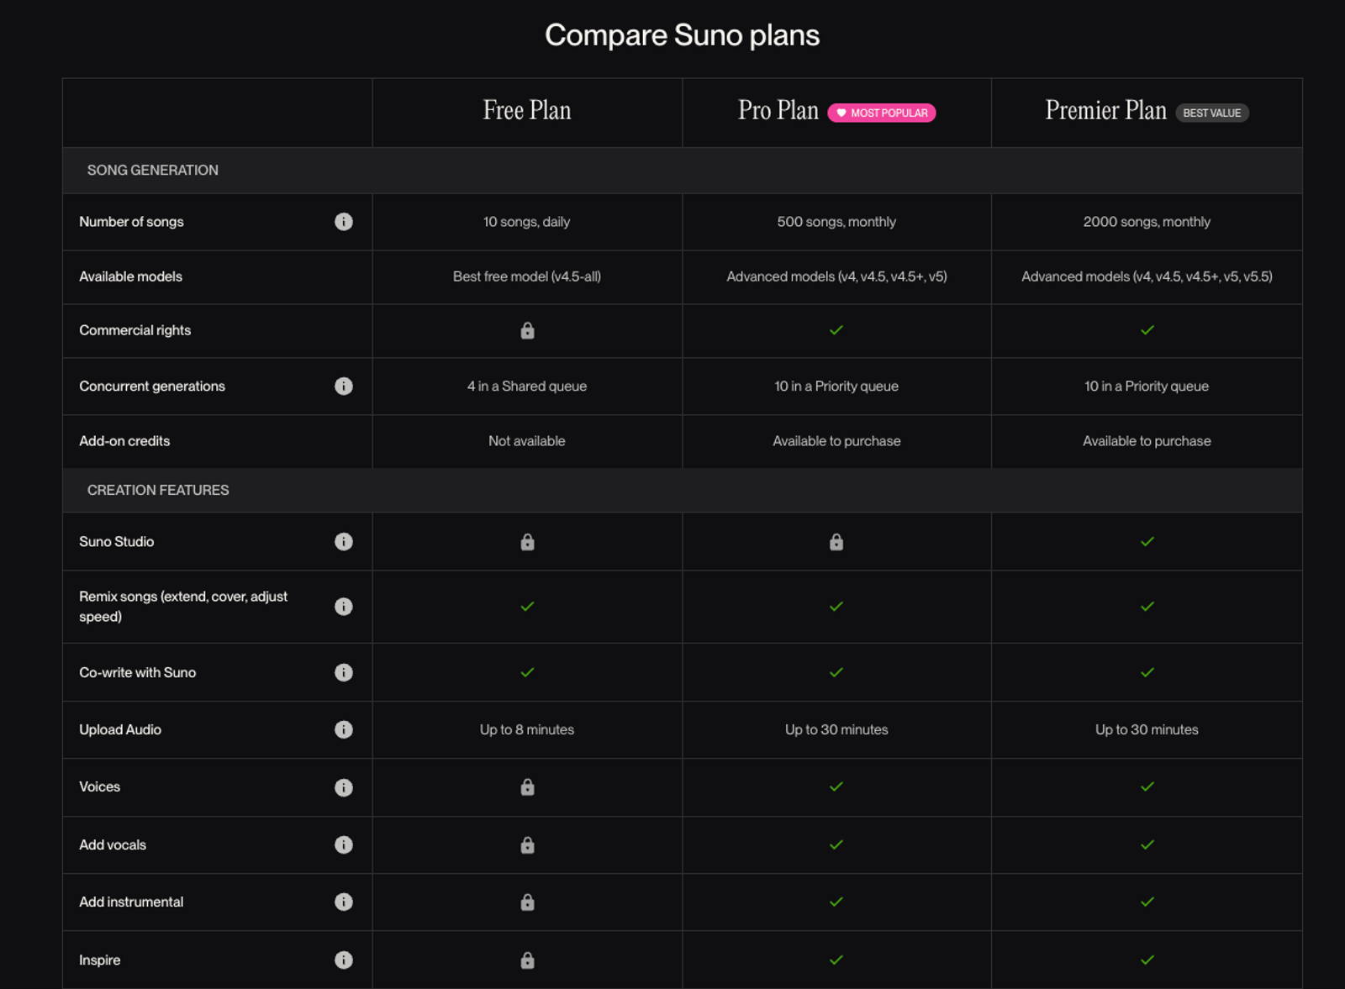Open info icon beside Suno Studio

click(x=344, y=542)
